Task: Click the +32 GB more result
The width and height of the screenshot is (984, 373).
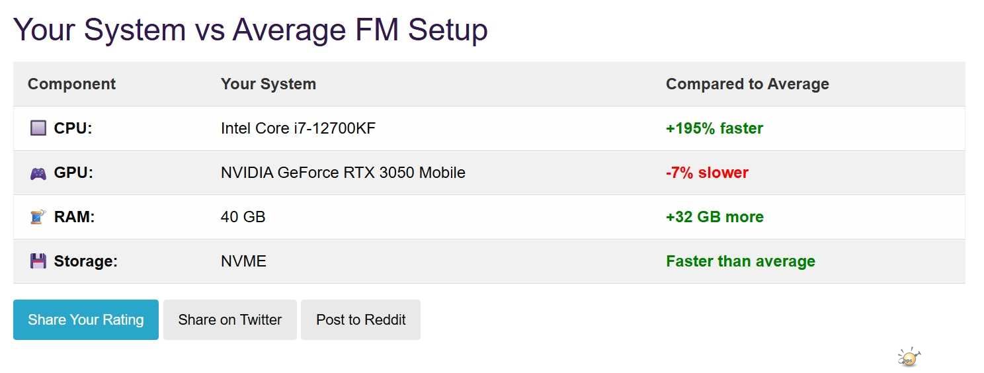Action: tap(714, 217)
